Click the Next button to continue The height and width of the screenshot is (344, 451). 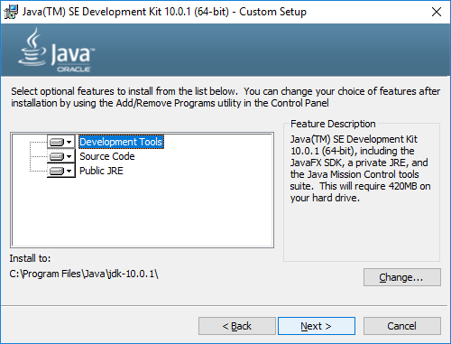317,326
